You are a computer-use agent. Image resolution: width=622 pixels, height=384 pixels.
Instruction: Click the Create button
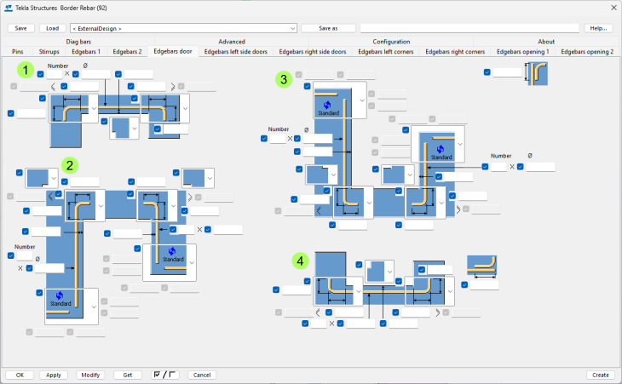pyautogui.click(x=600, y=375)
